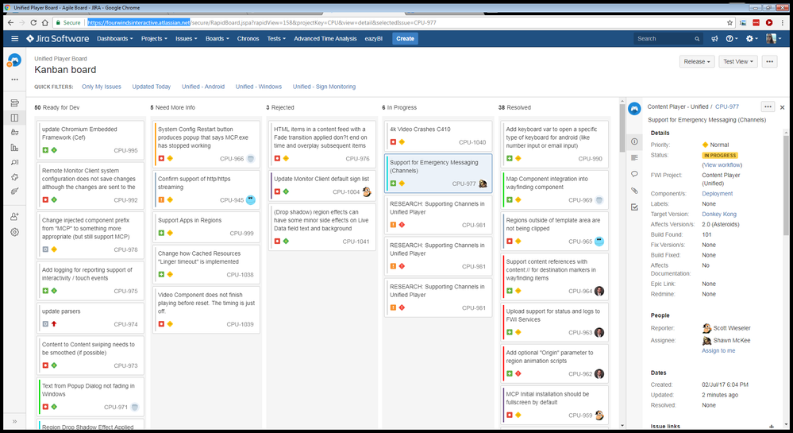The width and height of the screenshot is (793, 433).
Task: Click the View workflow link
Action: pyautogui.click(x=722, y=164)
